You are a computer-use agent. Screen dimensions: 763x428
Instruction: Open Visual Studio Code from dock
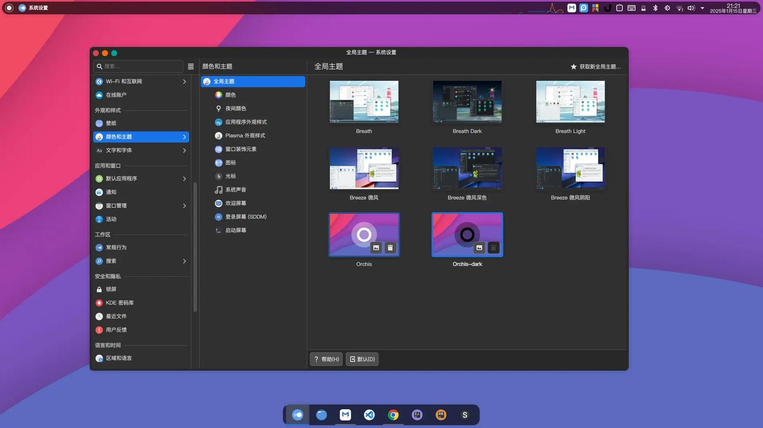point(369,415)
